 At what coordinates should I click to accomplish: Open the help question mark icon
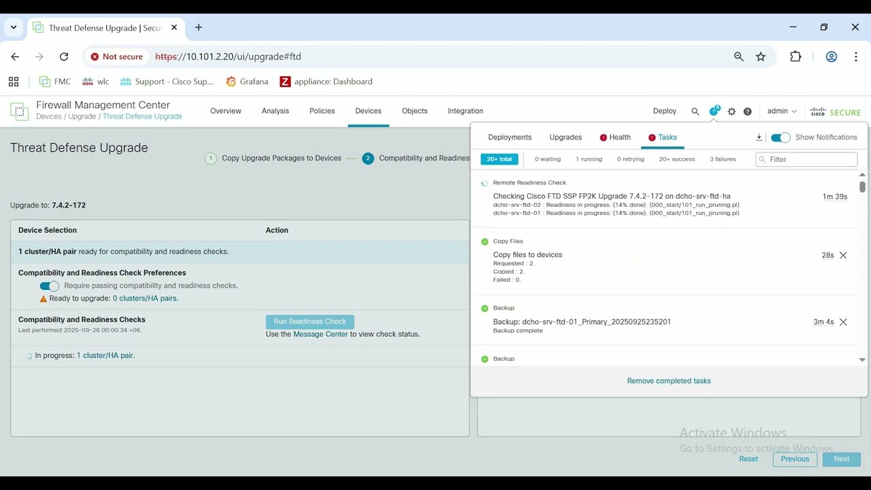click(747, 112)
